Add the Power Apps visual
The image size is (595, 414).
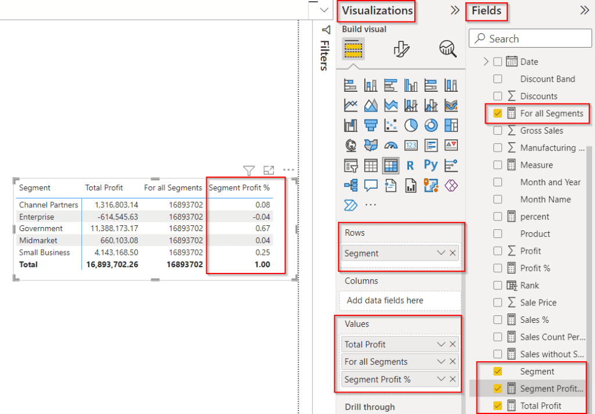pos(451,185)
